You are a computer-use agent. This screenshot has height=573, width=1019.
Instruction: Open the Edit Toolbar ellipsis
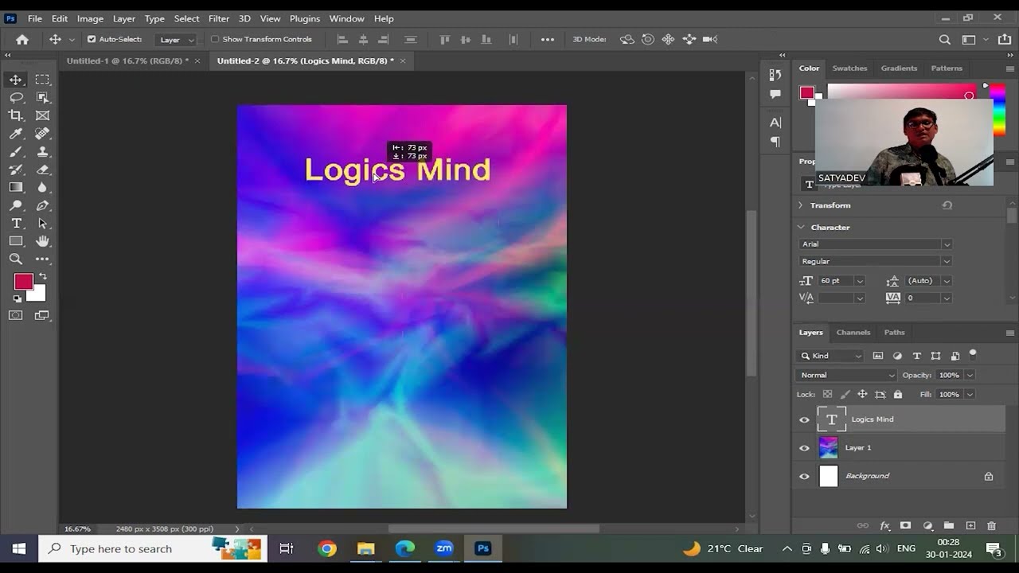(x=42, y=259)
